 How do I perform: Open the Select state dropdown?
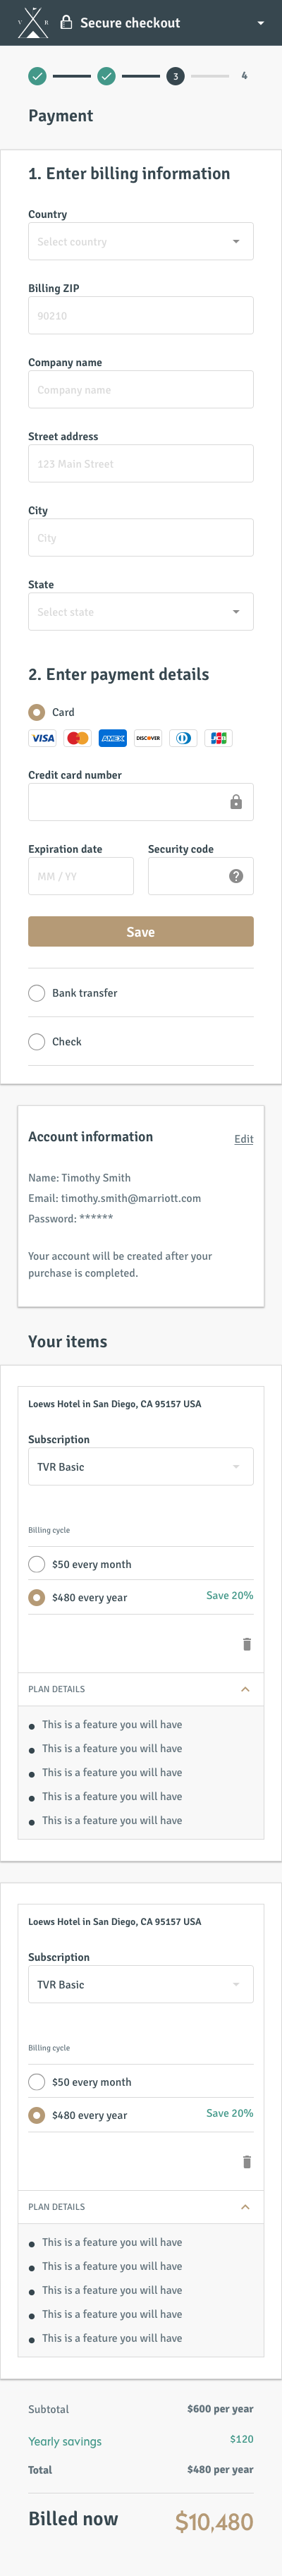[x=141, y=611]
